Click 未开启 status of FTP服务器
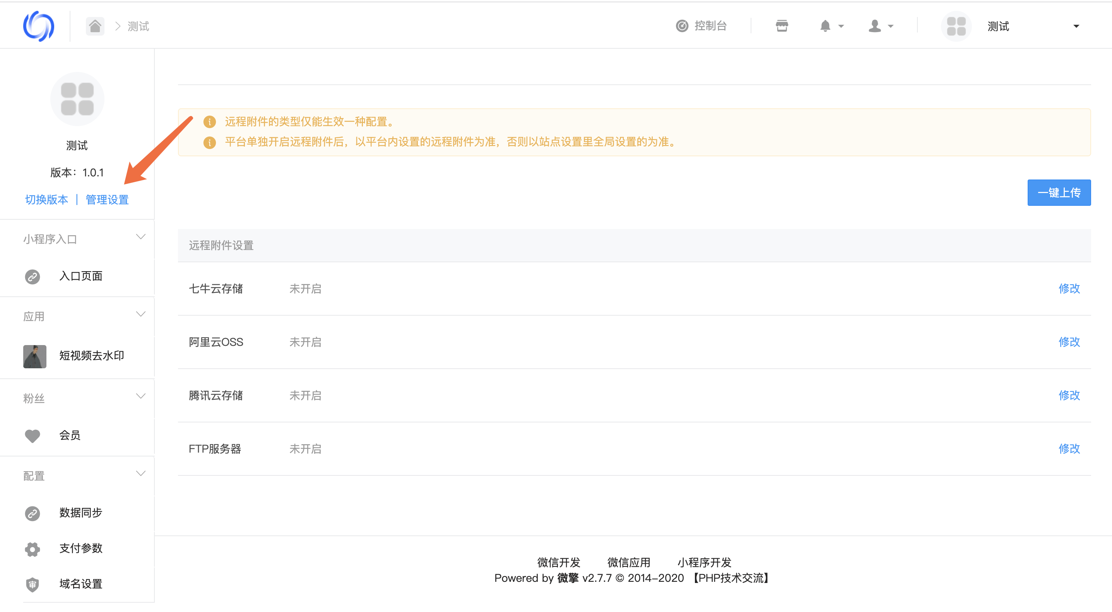 (x=305, y=449)
